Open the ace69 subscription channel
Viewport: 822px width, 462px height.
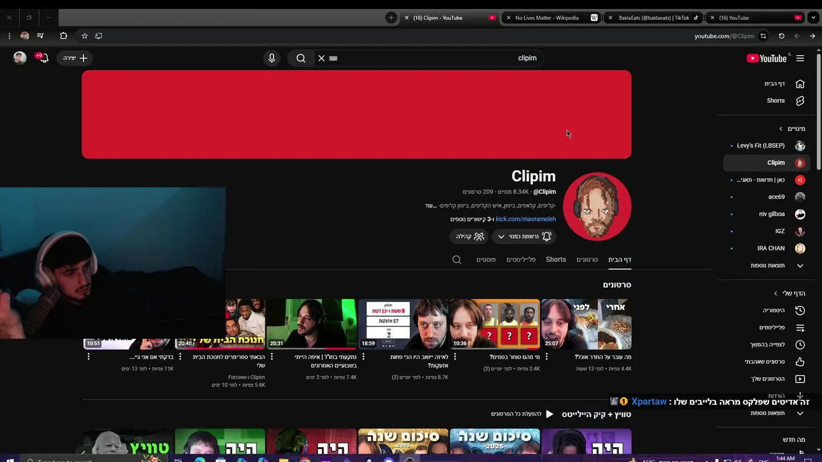pos(767,197)
